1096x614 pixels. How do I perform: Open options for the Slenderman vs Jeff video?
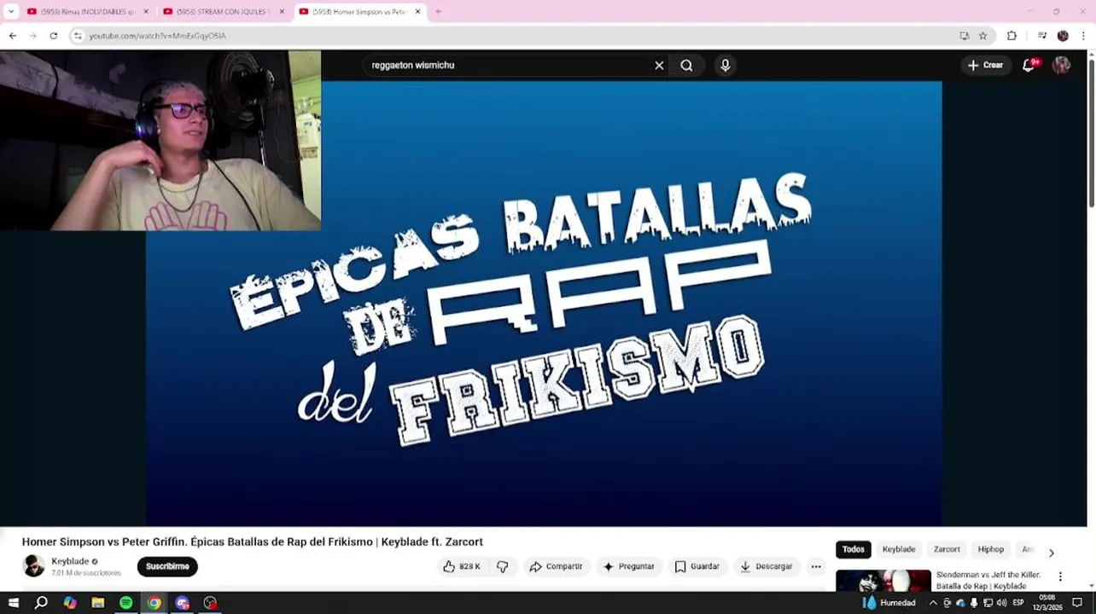1060,577
